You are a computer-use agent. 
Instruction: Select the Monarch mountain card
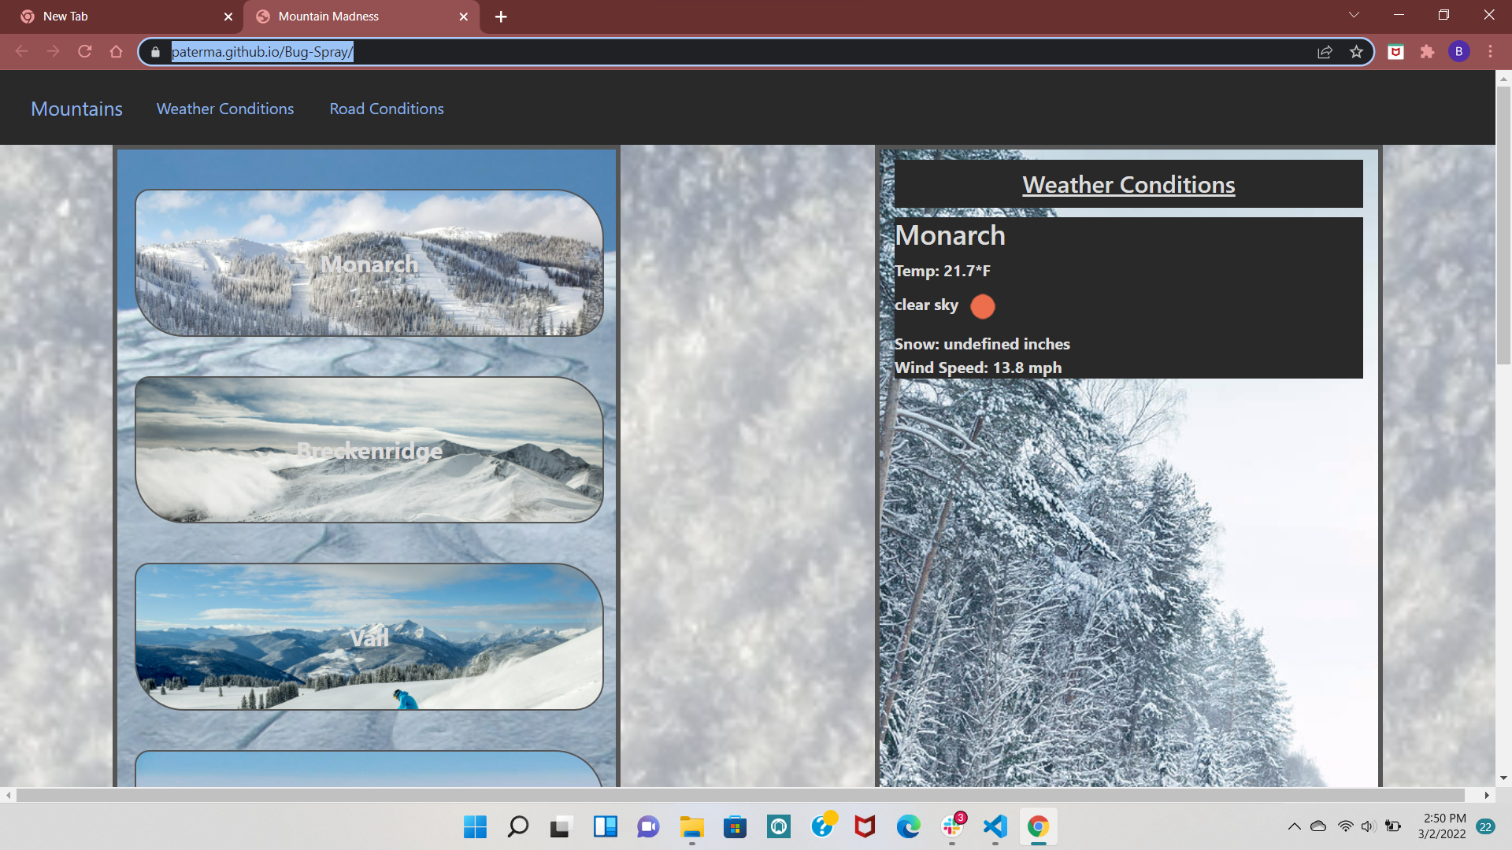coord(369,263)
